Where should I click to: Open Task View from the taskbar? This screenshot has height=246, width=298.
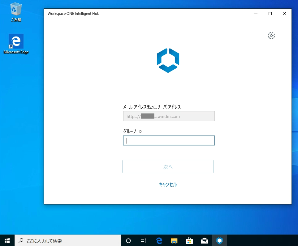[143, 240]
